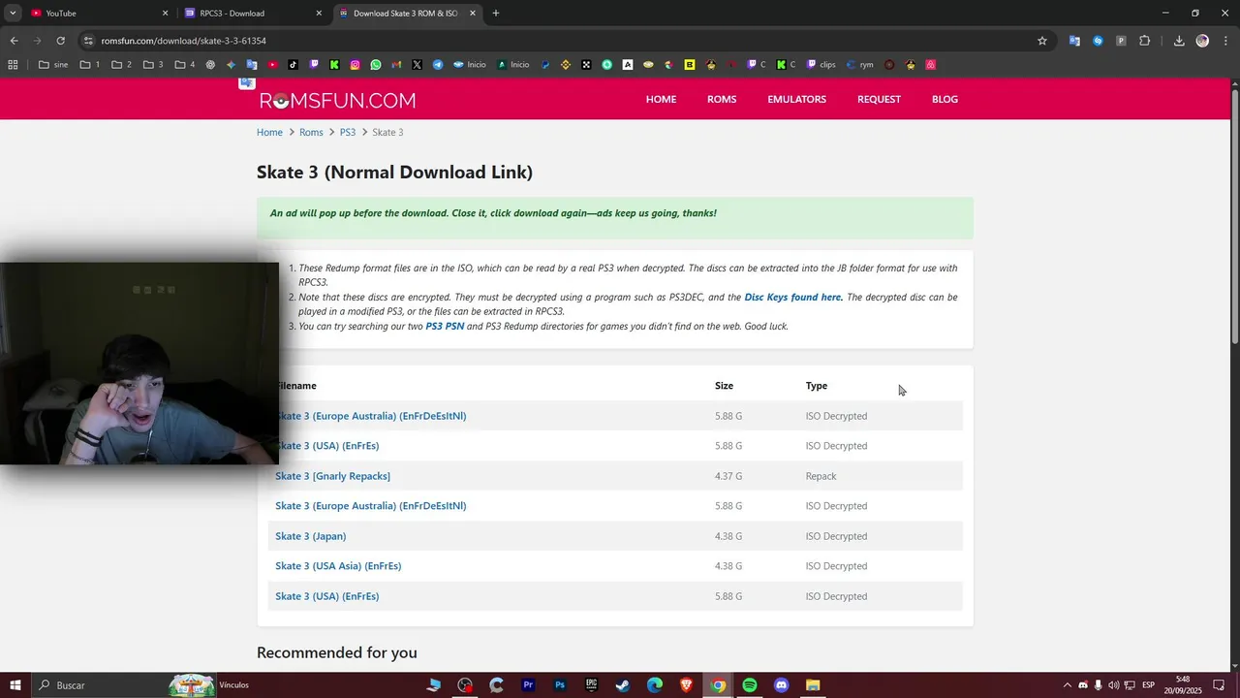
Task: Open a new browser tab
Action: pyautogui.click(x=496, y=13)
